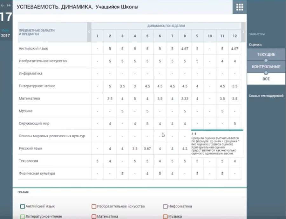Image resolution: width=286 pixels, height=219 pixels.
Task: Enable Математика on the graph
Action: point(94,216)
